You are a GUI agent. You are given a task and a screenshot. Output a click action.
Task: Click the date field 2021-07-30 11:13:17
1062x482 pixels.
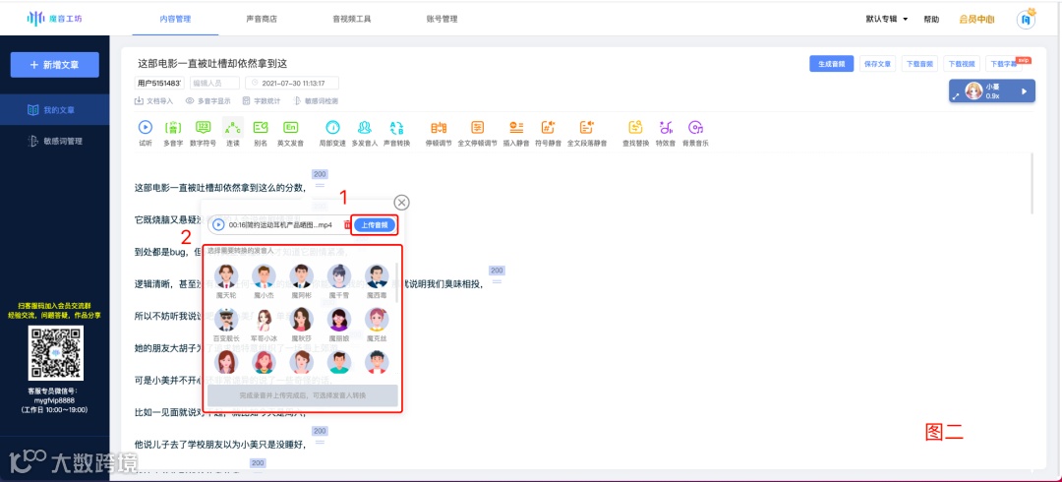click(x=292, y=84)
